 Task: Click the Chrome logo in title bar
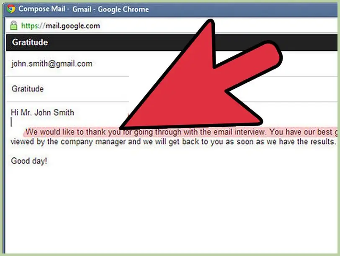pos(11,9)
